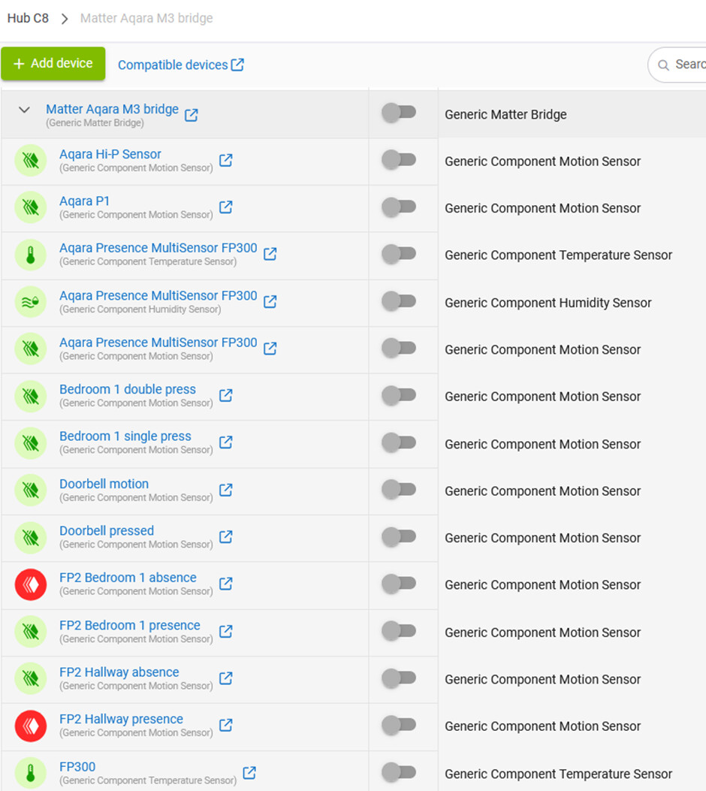Toggle the switch for Doorbell motion
Image resolution: width=706 pixels, height=791 pixels.
click(399, 489)
